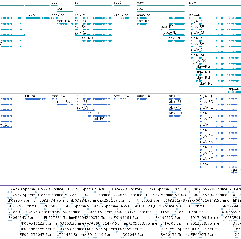Select EST EP14308.3prime

(174, 223)
